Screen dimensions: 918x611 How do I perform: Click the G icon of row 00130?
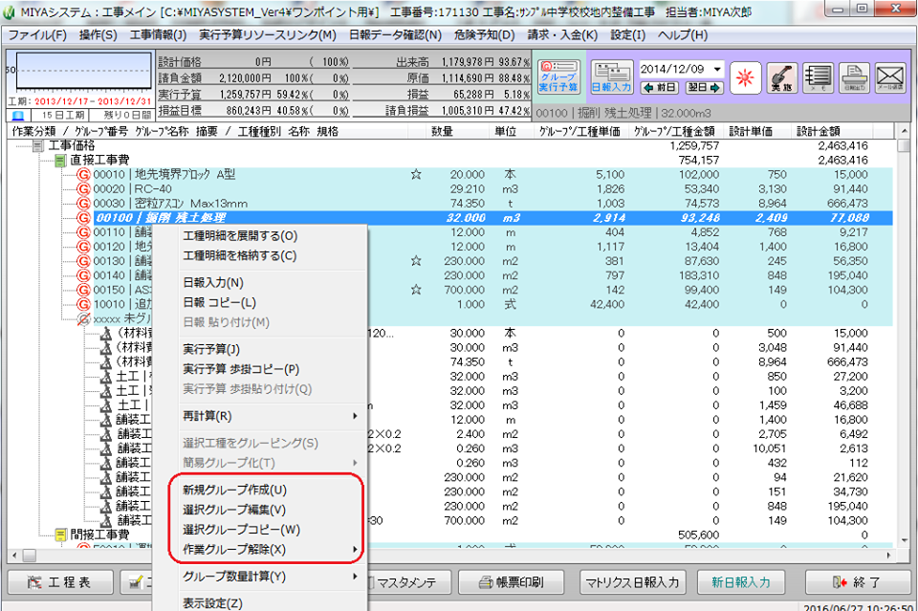coord(84,261)
